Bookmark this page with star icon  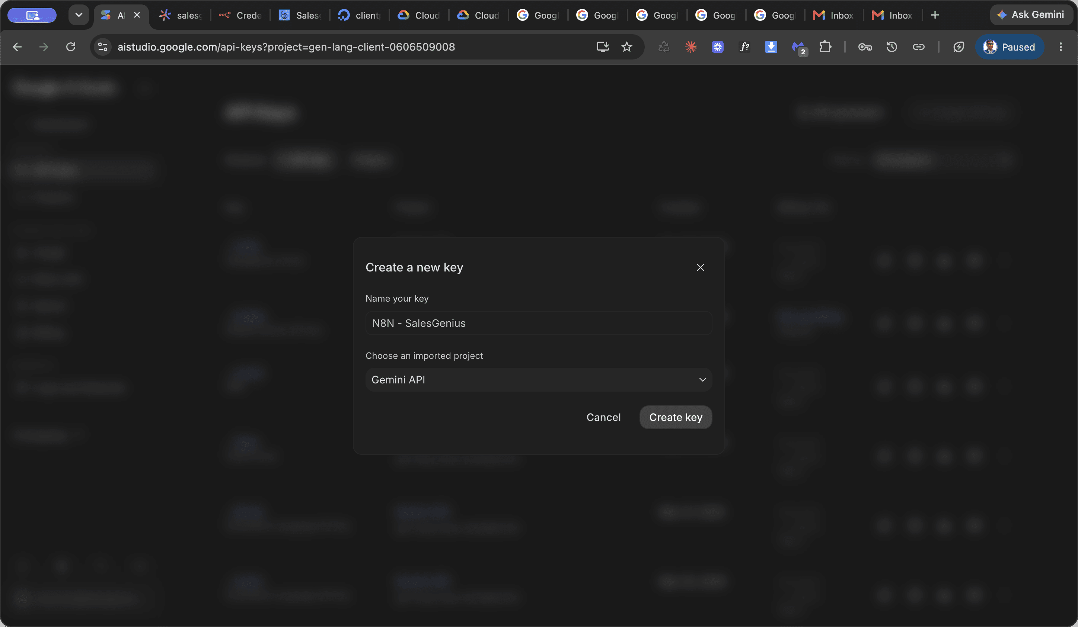[x=627, y=47]
